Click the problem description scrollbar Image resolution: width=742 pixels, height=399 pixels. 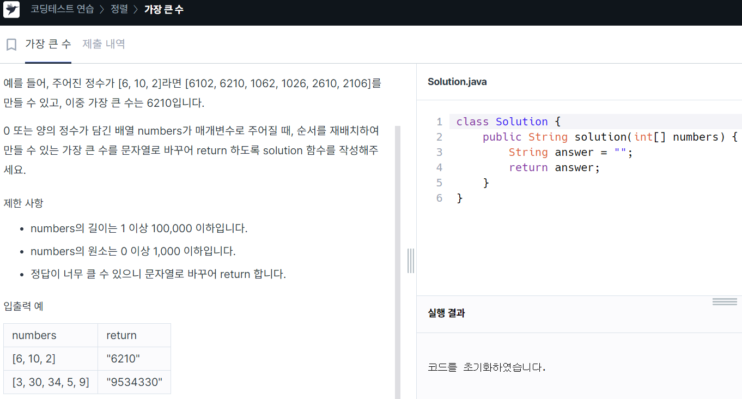click(x=397, y=262)
